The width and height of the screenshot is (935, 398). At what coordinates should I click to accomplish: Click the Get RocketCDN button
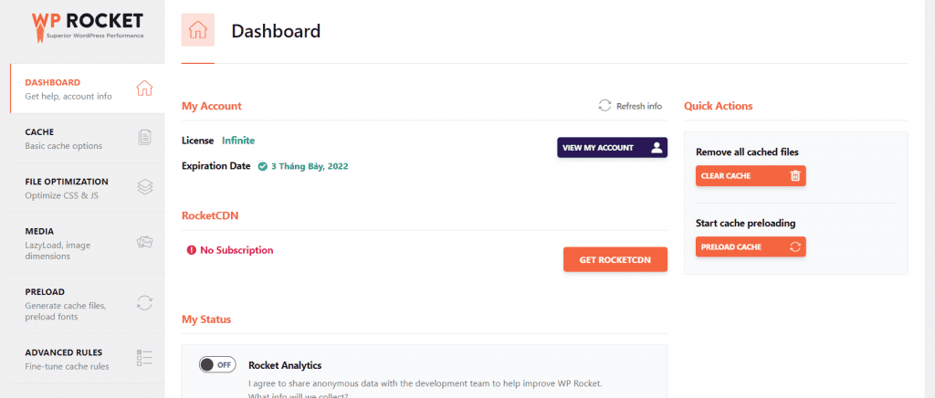[x=615, y=259]
